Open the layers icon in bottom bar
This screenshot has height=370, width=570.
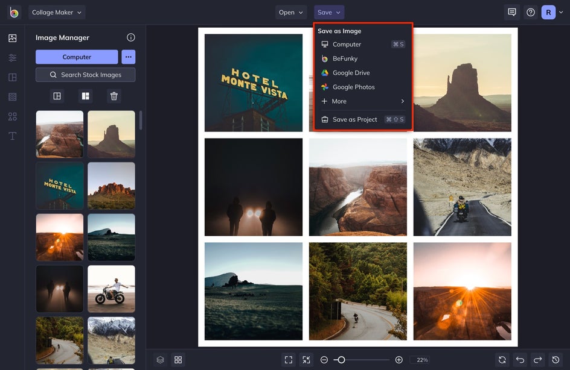point(160,360)
